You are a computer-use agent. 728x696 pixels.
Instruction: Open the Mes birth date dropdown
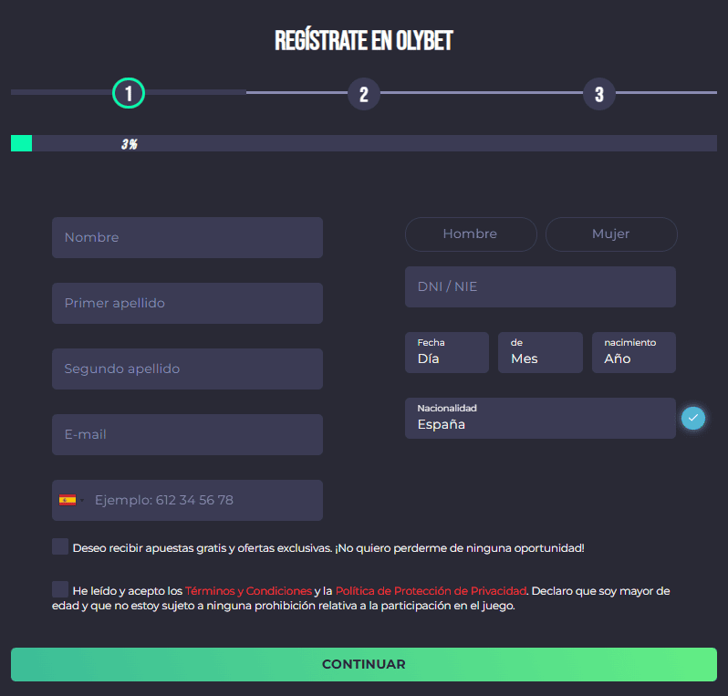pos(540,352)
